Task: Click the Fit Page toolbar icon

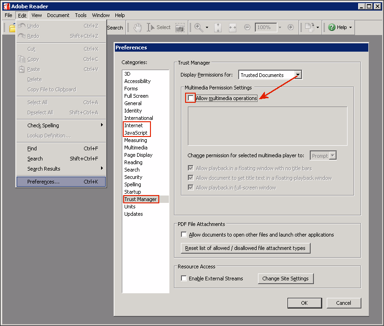Action: coord(218,27)
